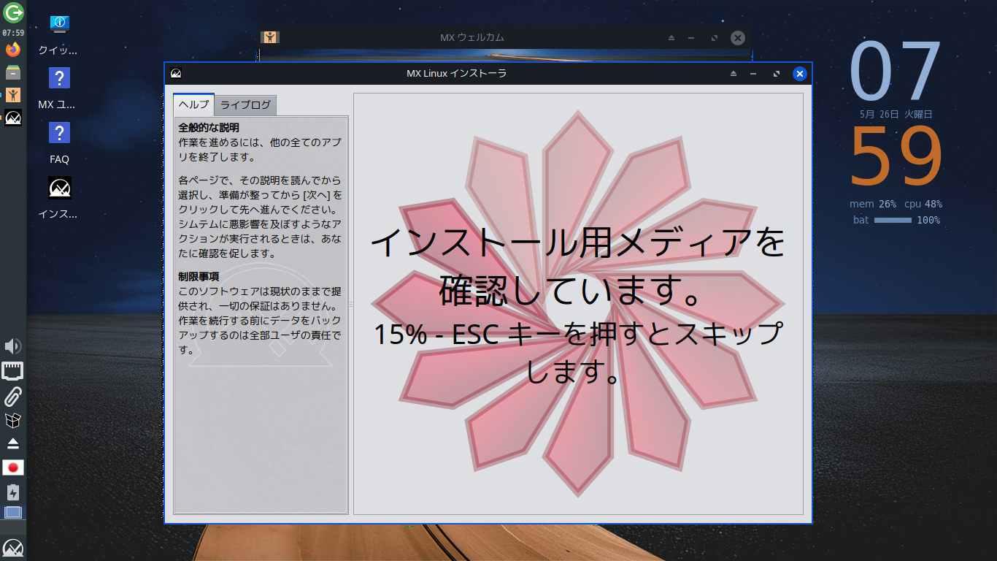The image size is (997, 561).
Task: Click the MX Welcome taskbar window button
Action: (13, 94)
